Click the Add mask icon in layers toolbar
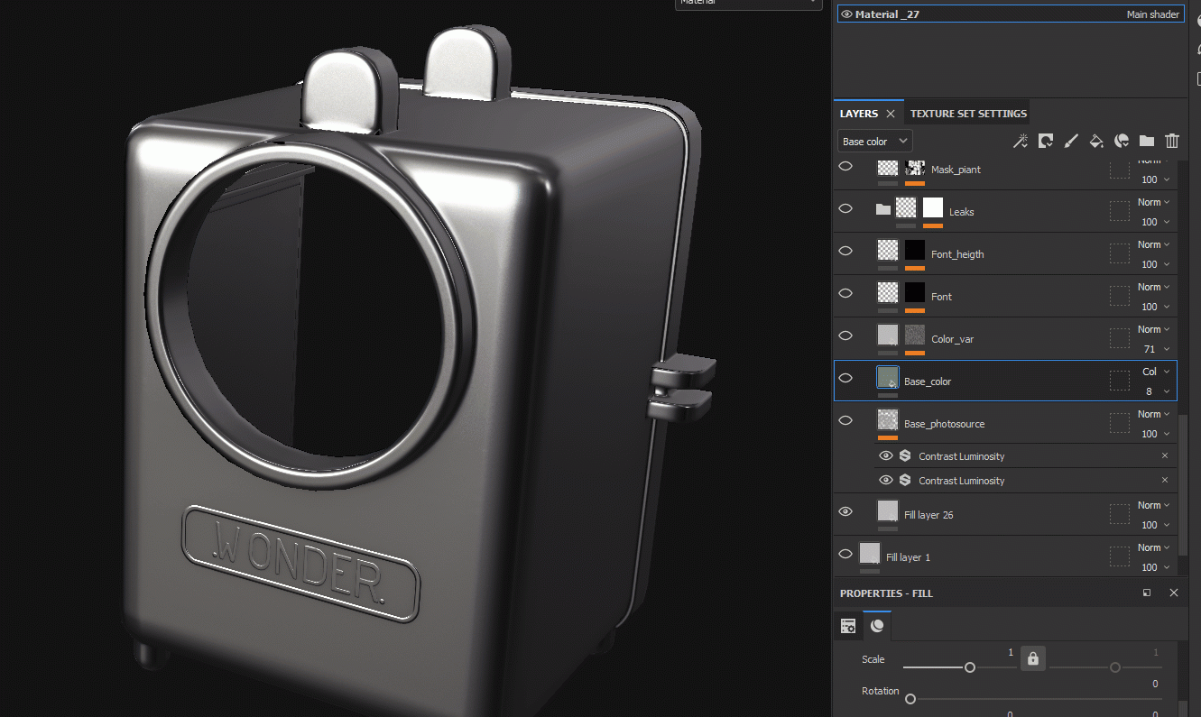This screenshot has width=1201, height=717. [x=1046, y=141]
